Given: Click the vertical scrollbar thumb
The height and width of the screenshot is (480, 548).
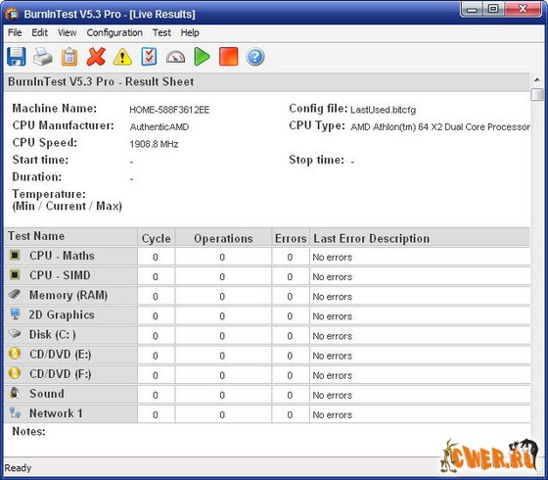Looking at the screenshot, I should point(537,94).
